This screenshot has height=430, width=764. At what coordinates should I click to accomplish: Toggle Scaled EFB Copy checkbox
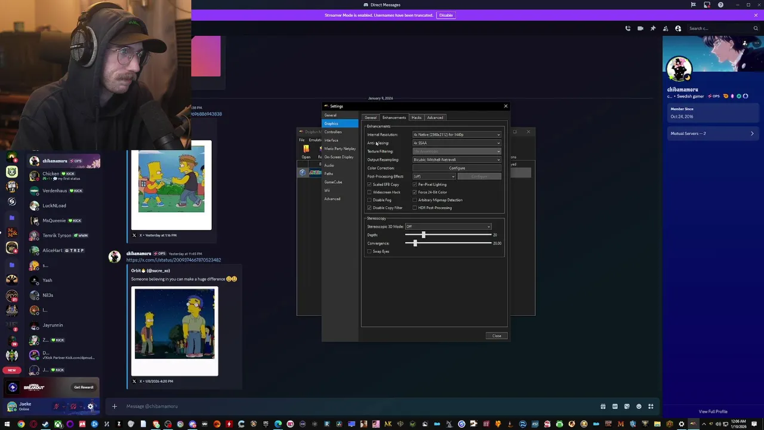click(369, 185)
